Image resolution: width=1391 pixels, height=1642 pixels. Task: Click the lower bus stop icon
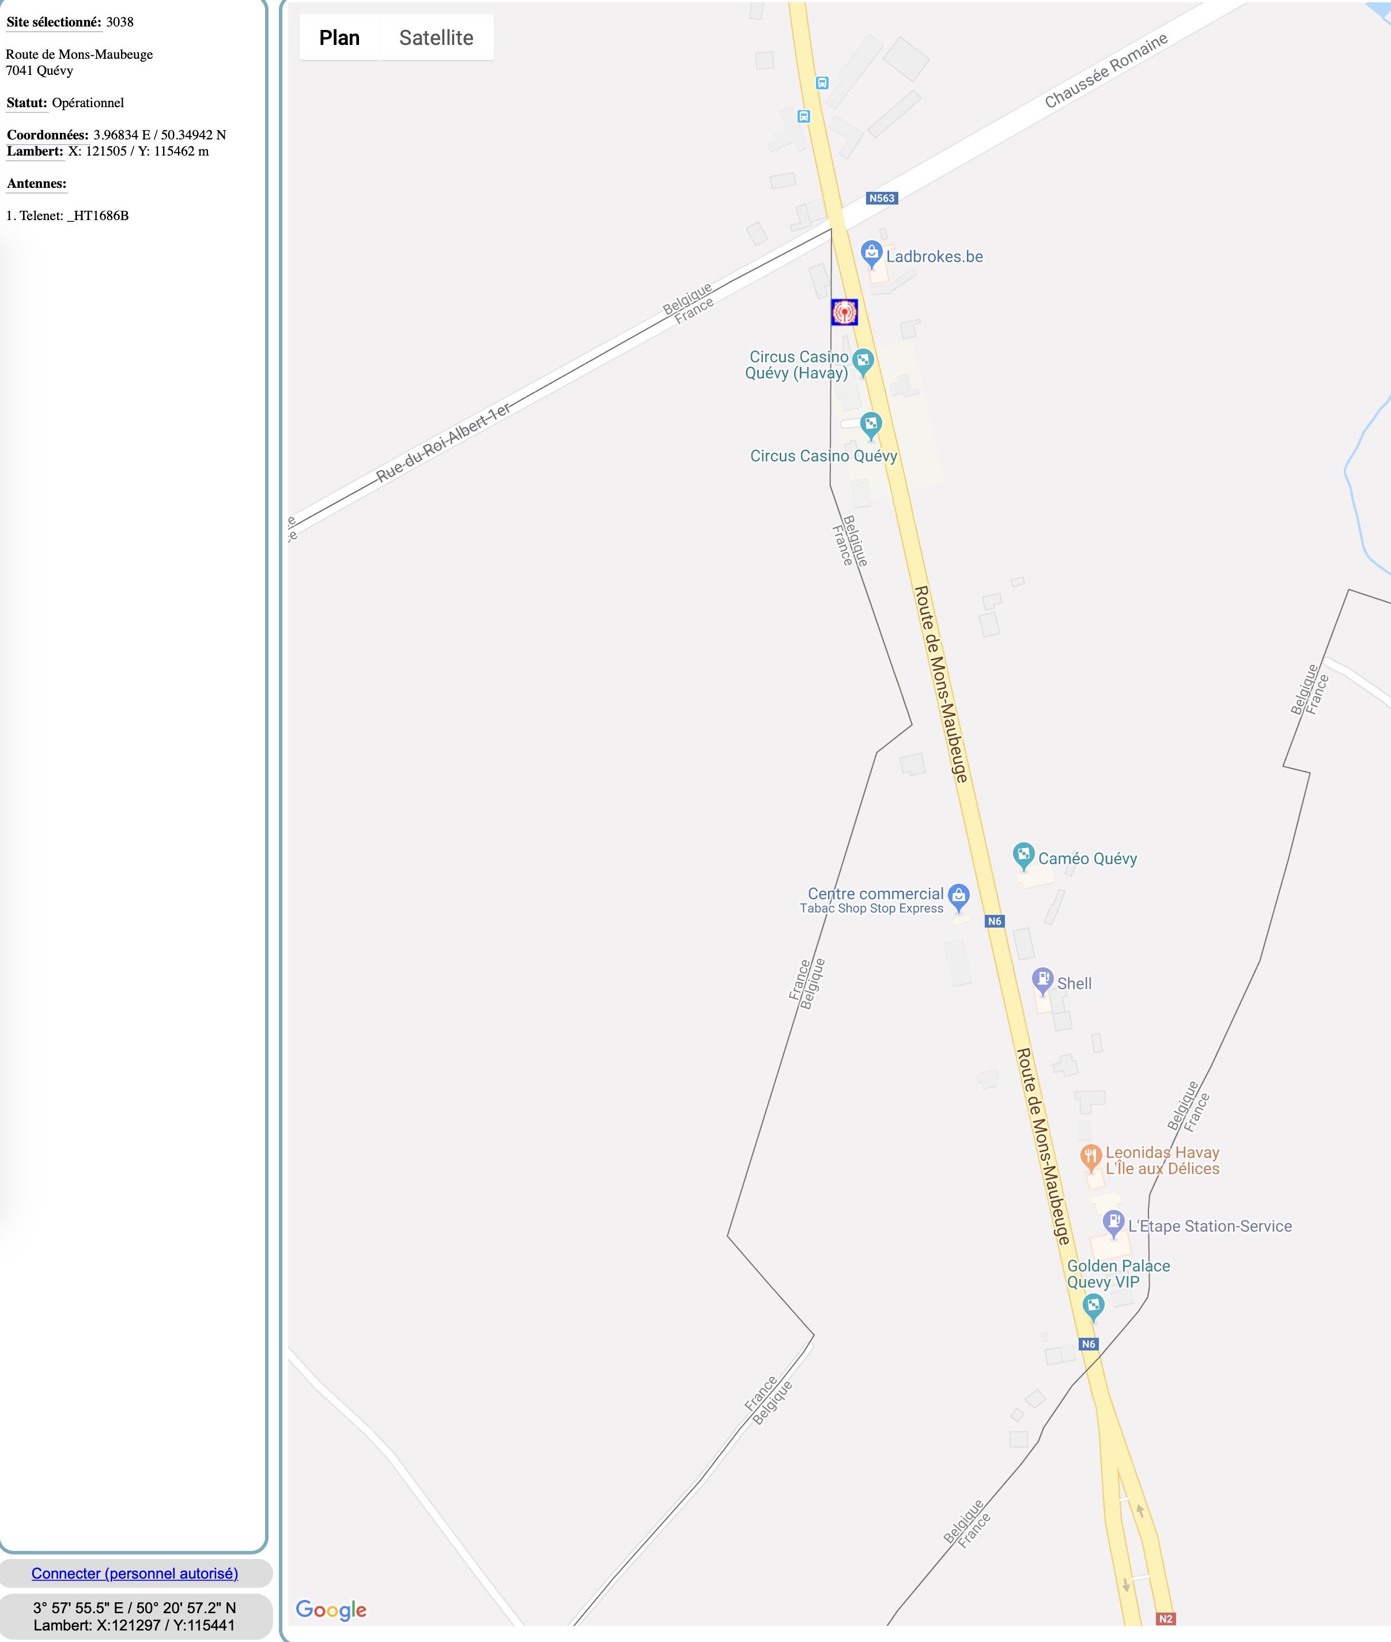pos(803,116)
